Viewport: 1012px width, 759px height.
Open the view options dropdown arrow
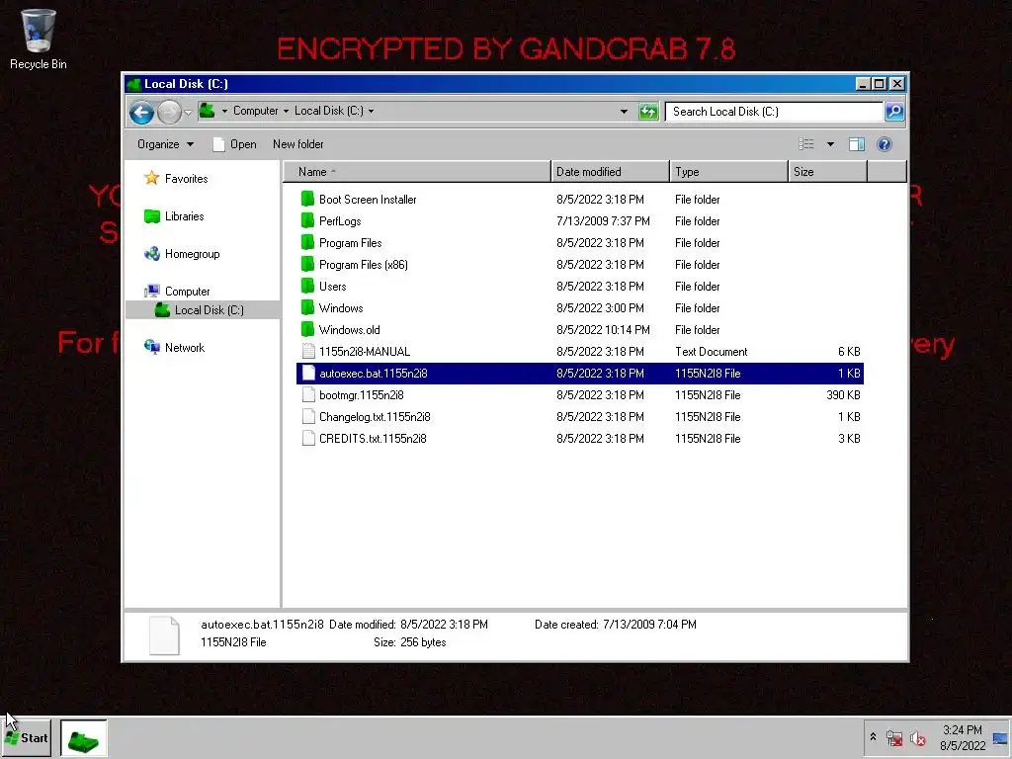[830, 144]
